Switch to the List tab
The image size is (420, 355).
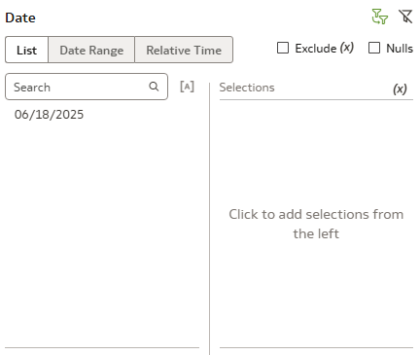(x=26, y=50)
